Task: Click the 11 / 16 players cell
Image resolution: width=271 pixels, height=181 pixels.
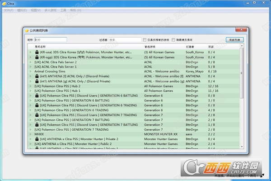Action: (x=213, y=90)
